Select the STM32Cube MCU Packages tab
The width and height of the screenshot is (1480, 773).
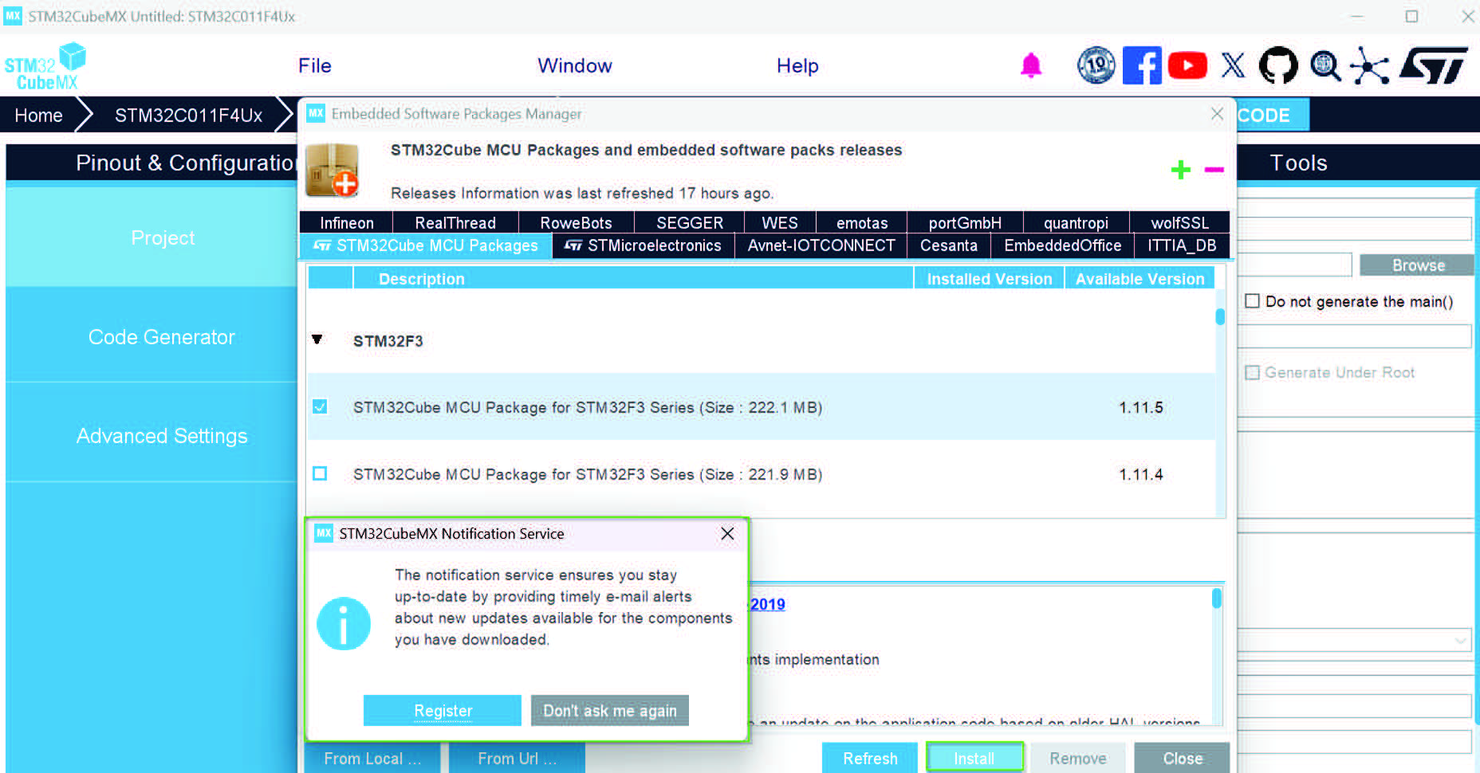[x=426, y=245]
